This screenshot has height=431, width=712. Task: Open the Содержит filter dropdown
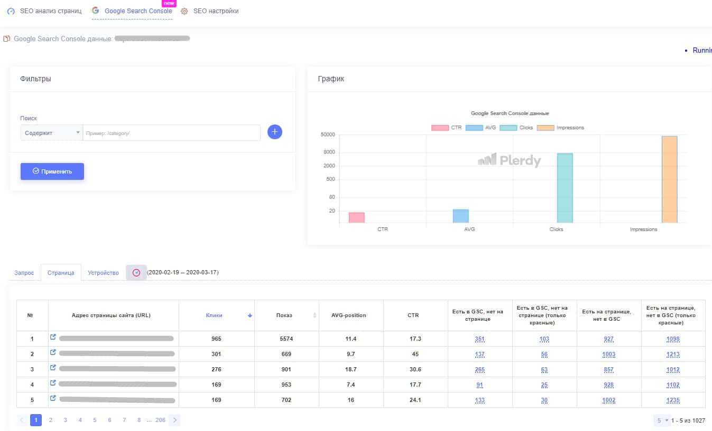(51, 133)
